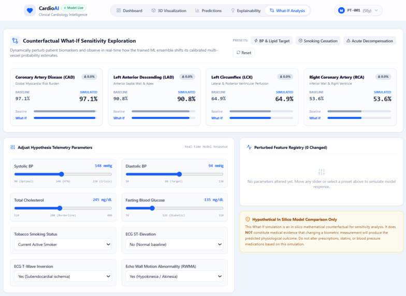Open the Tobacco Smoking Status dropdown
The height and width of the screenshot is (296, 406).
click(63, 244)
